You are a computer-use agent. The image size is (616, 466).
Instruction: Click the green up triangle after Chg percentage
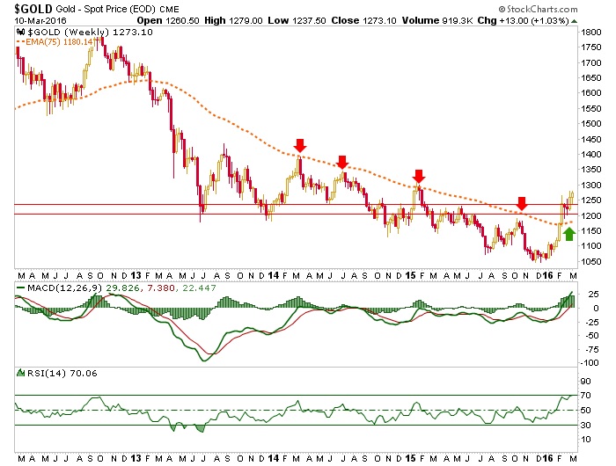(574, 21)
